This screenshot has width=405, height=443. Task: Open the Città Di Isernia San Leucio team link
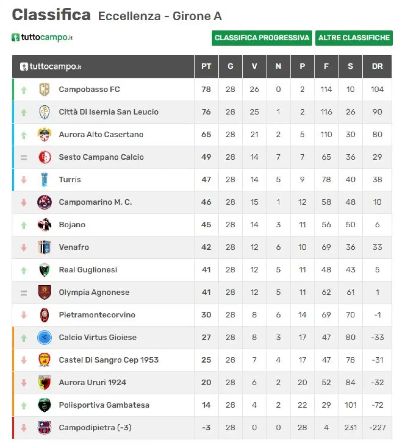coord(109,112)
